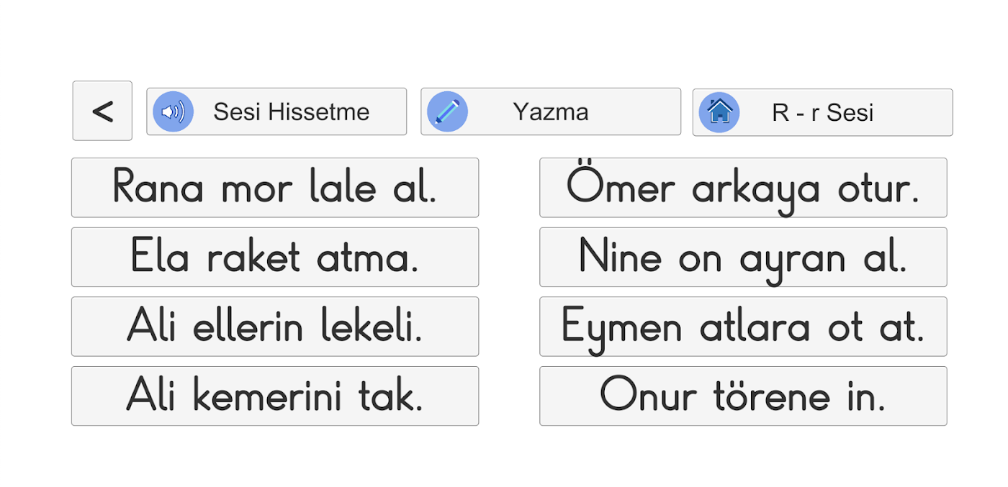Click the blue speaker icon
The image size is (1008, 487).
click(x=173, y=111)
